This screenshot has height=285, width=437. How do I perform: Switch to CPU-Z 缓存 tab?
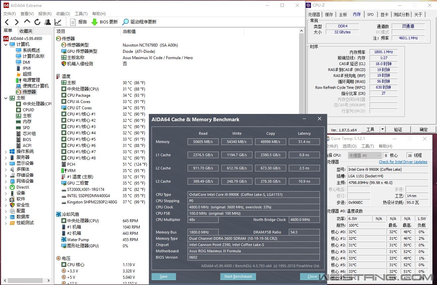(329, 15)
